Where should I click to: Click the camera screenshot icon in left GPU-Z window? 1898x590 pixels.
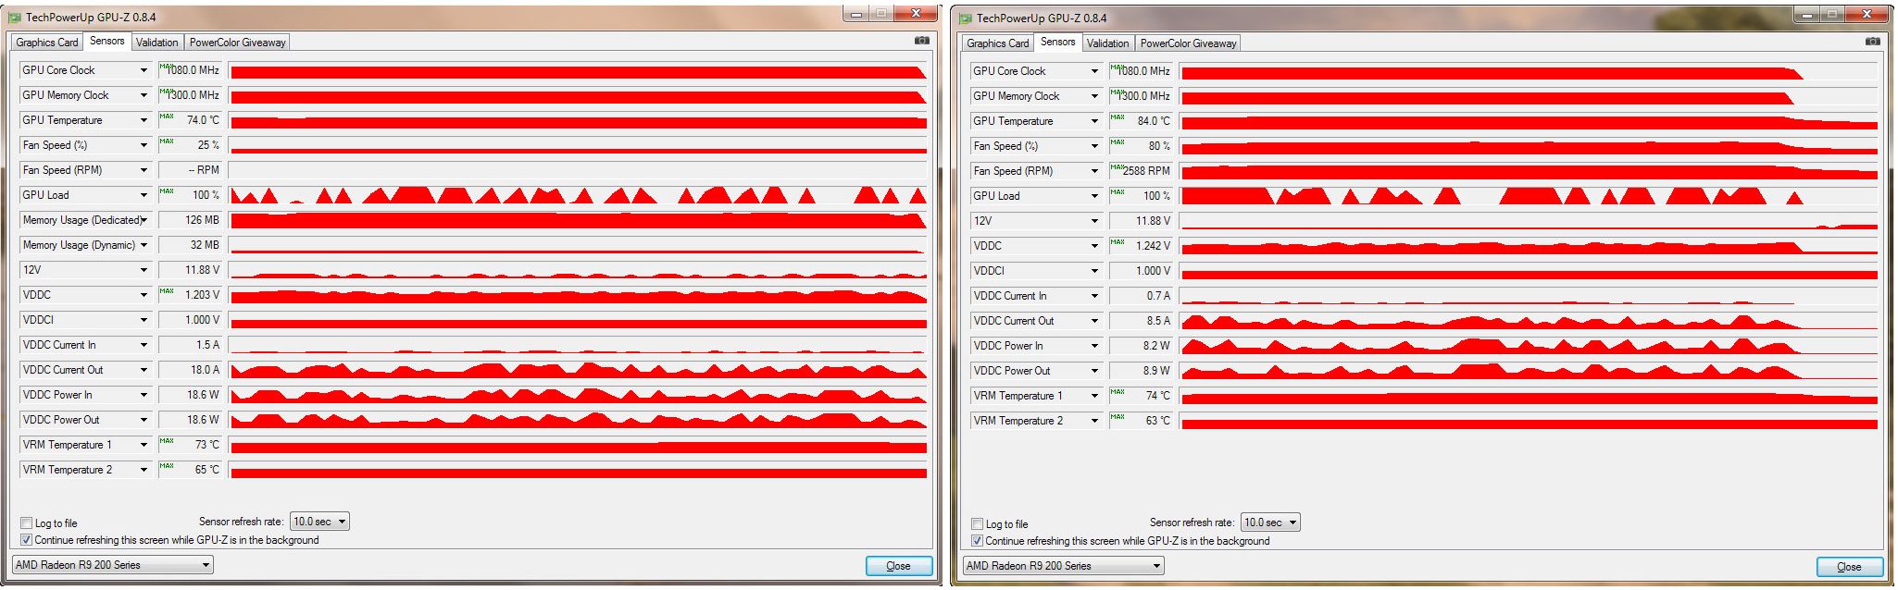coord(921,41)
